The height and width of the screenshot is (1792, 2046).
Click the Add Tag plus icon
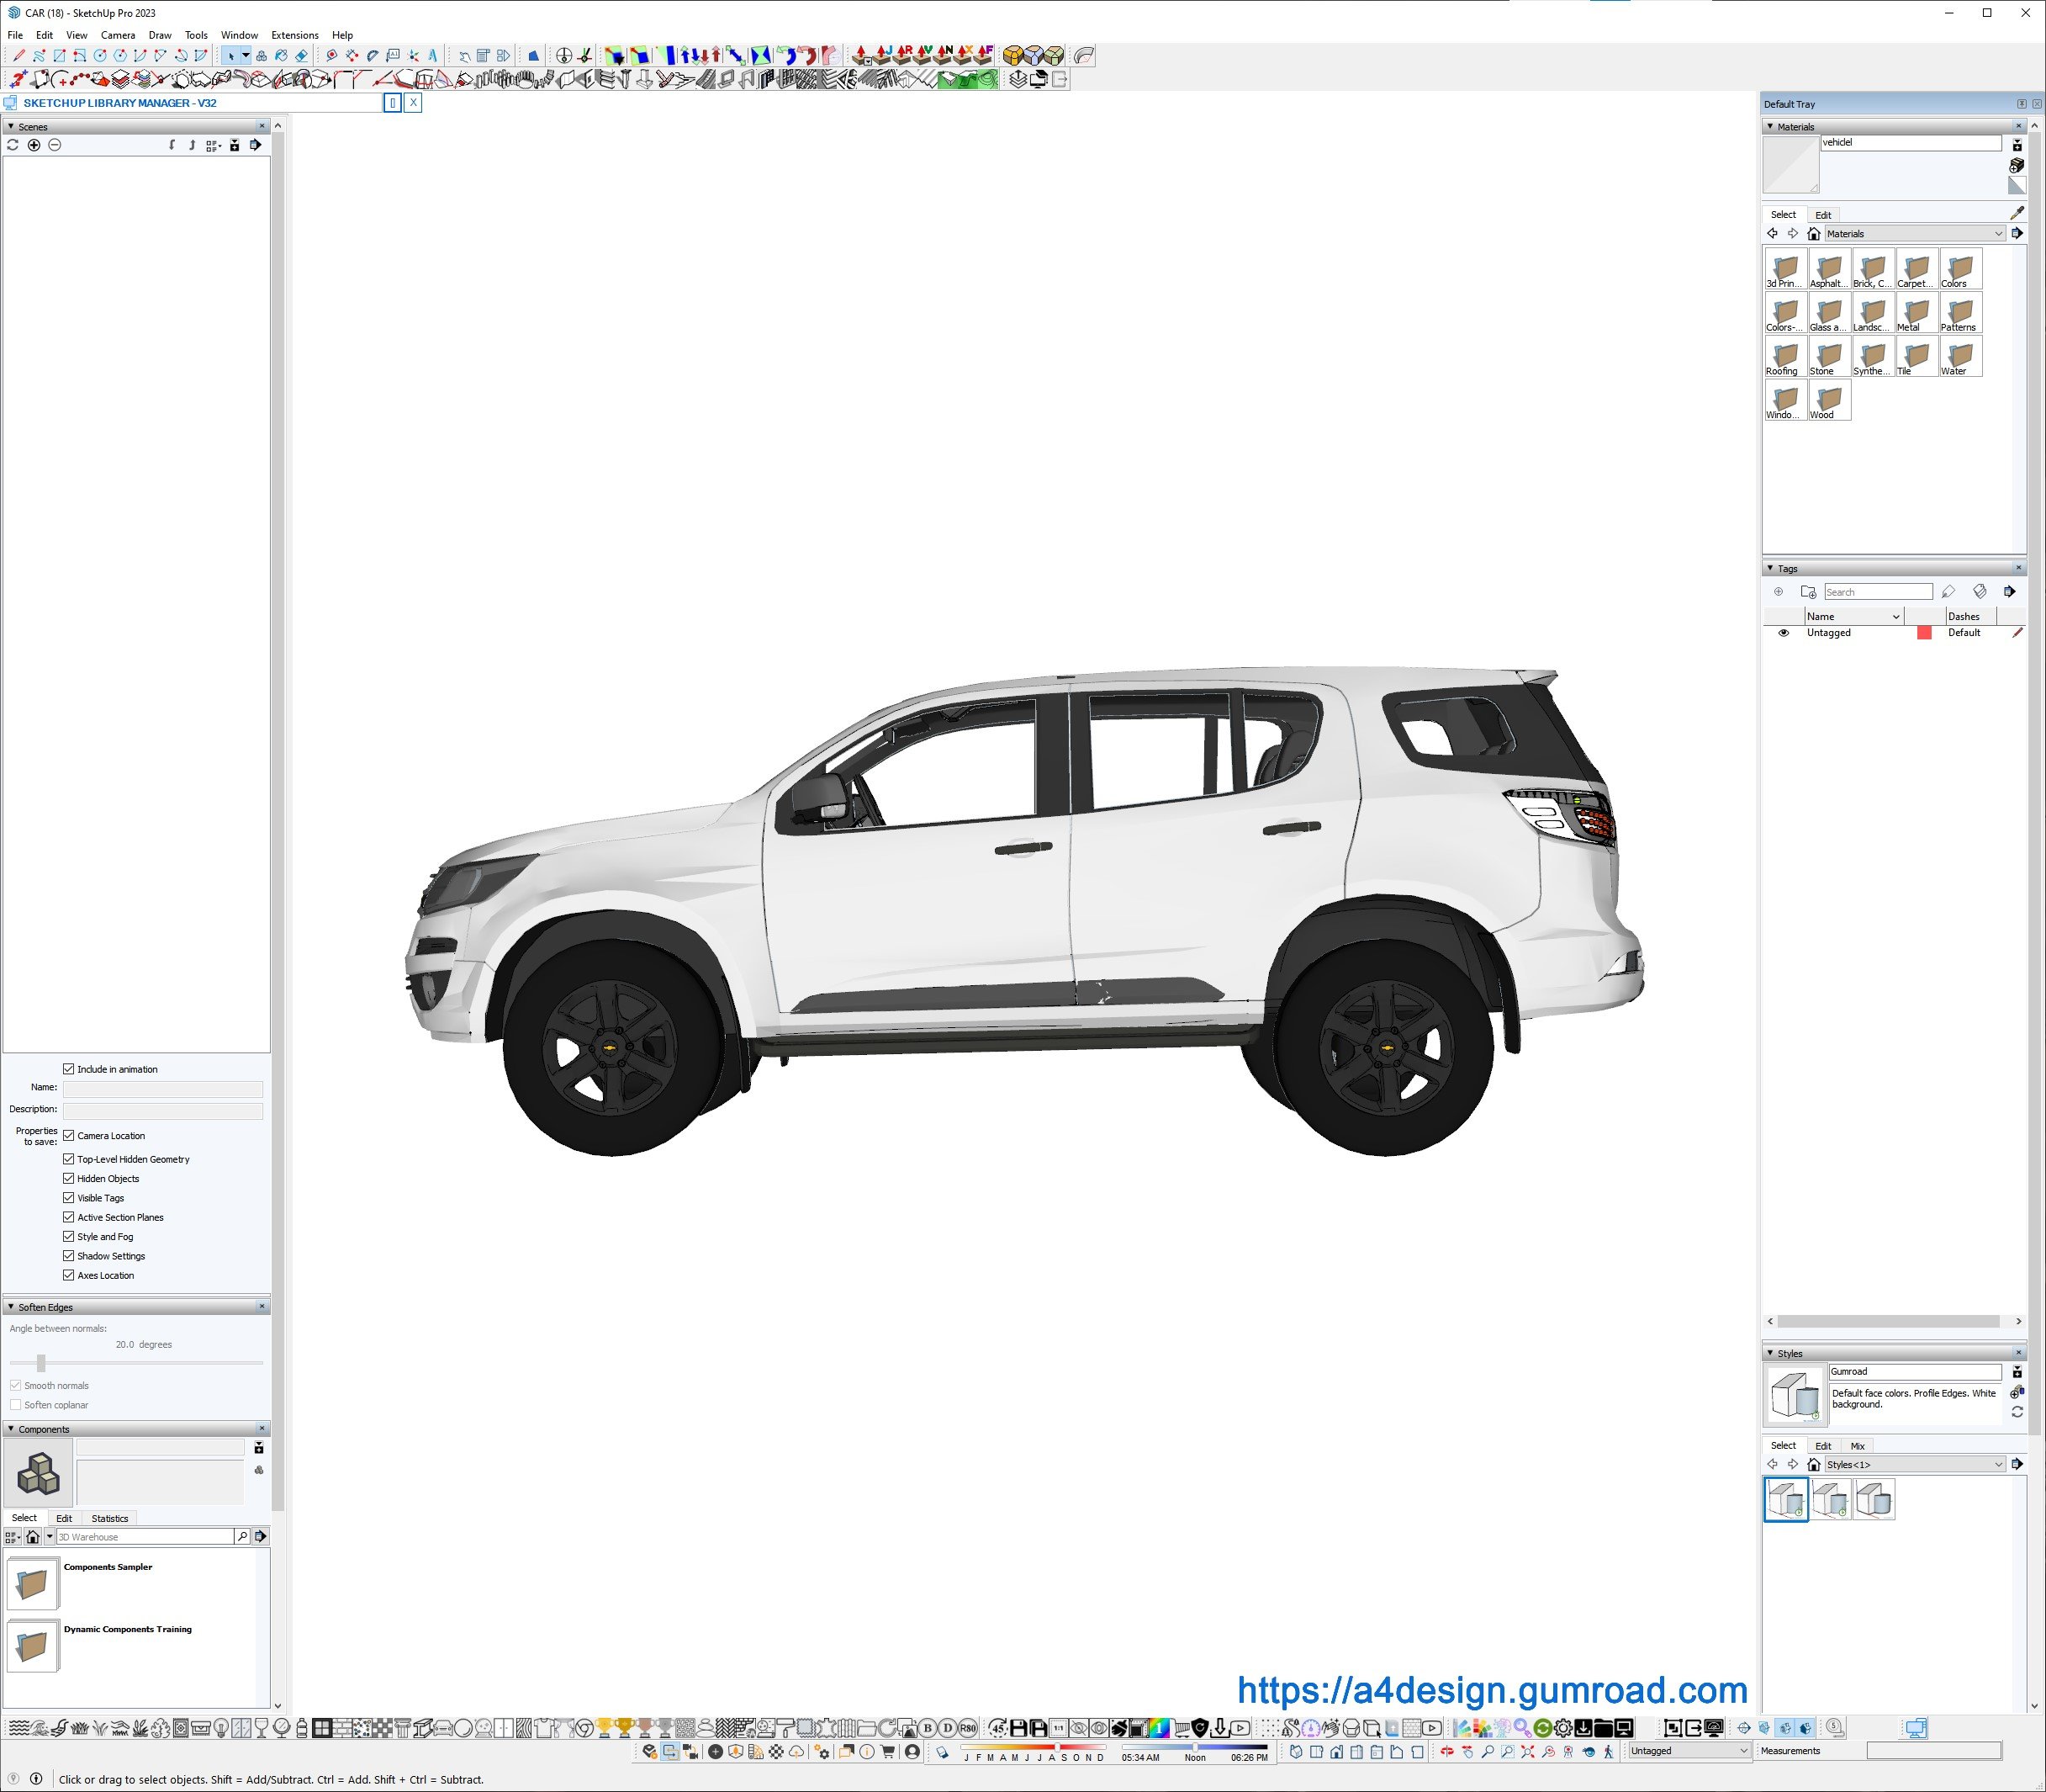tap(1778, 592)
